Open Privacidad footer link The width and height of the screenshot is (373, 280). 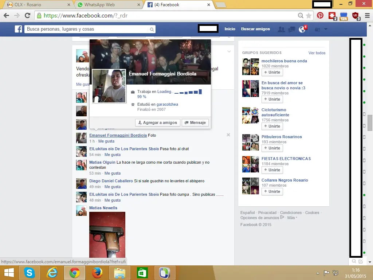[267, 213]
